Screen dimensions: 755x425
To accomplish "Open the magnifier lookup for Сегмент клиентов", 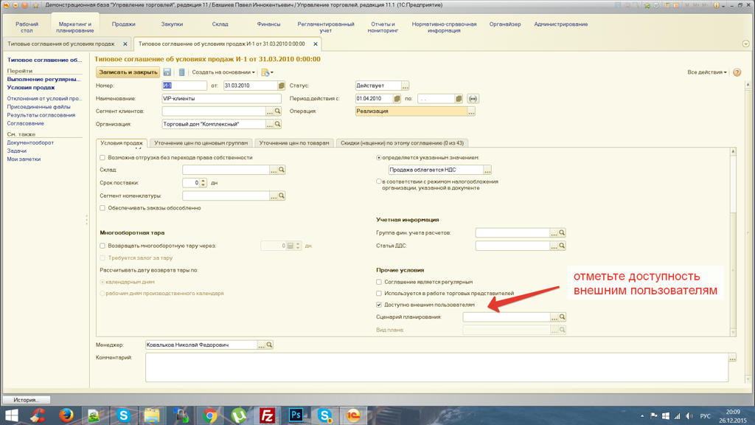I will point(278,111).
